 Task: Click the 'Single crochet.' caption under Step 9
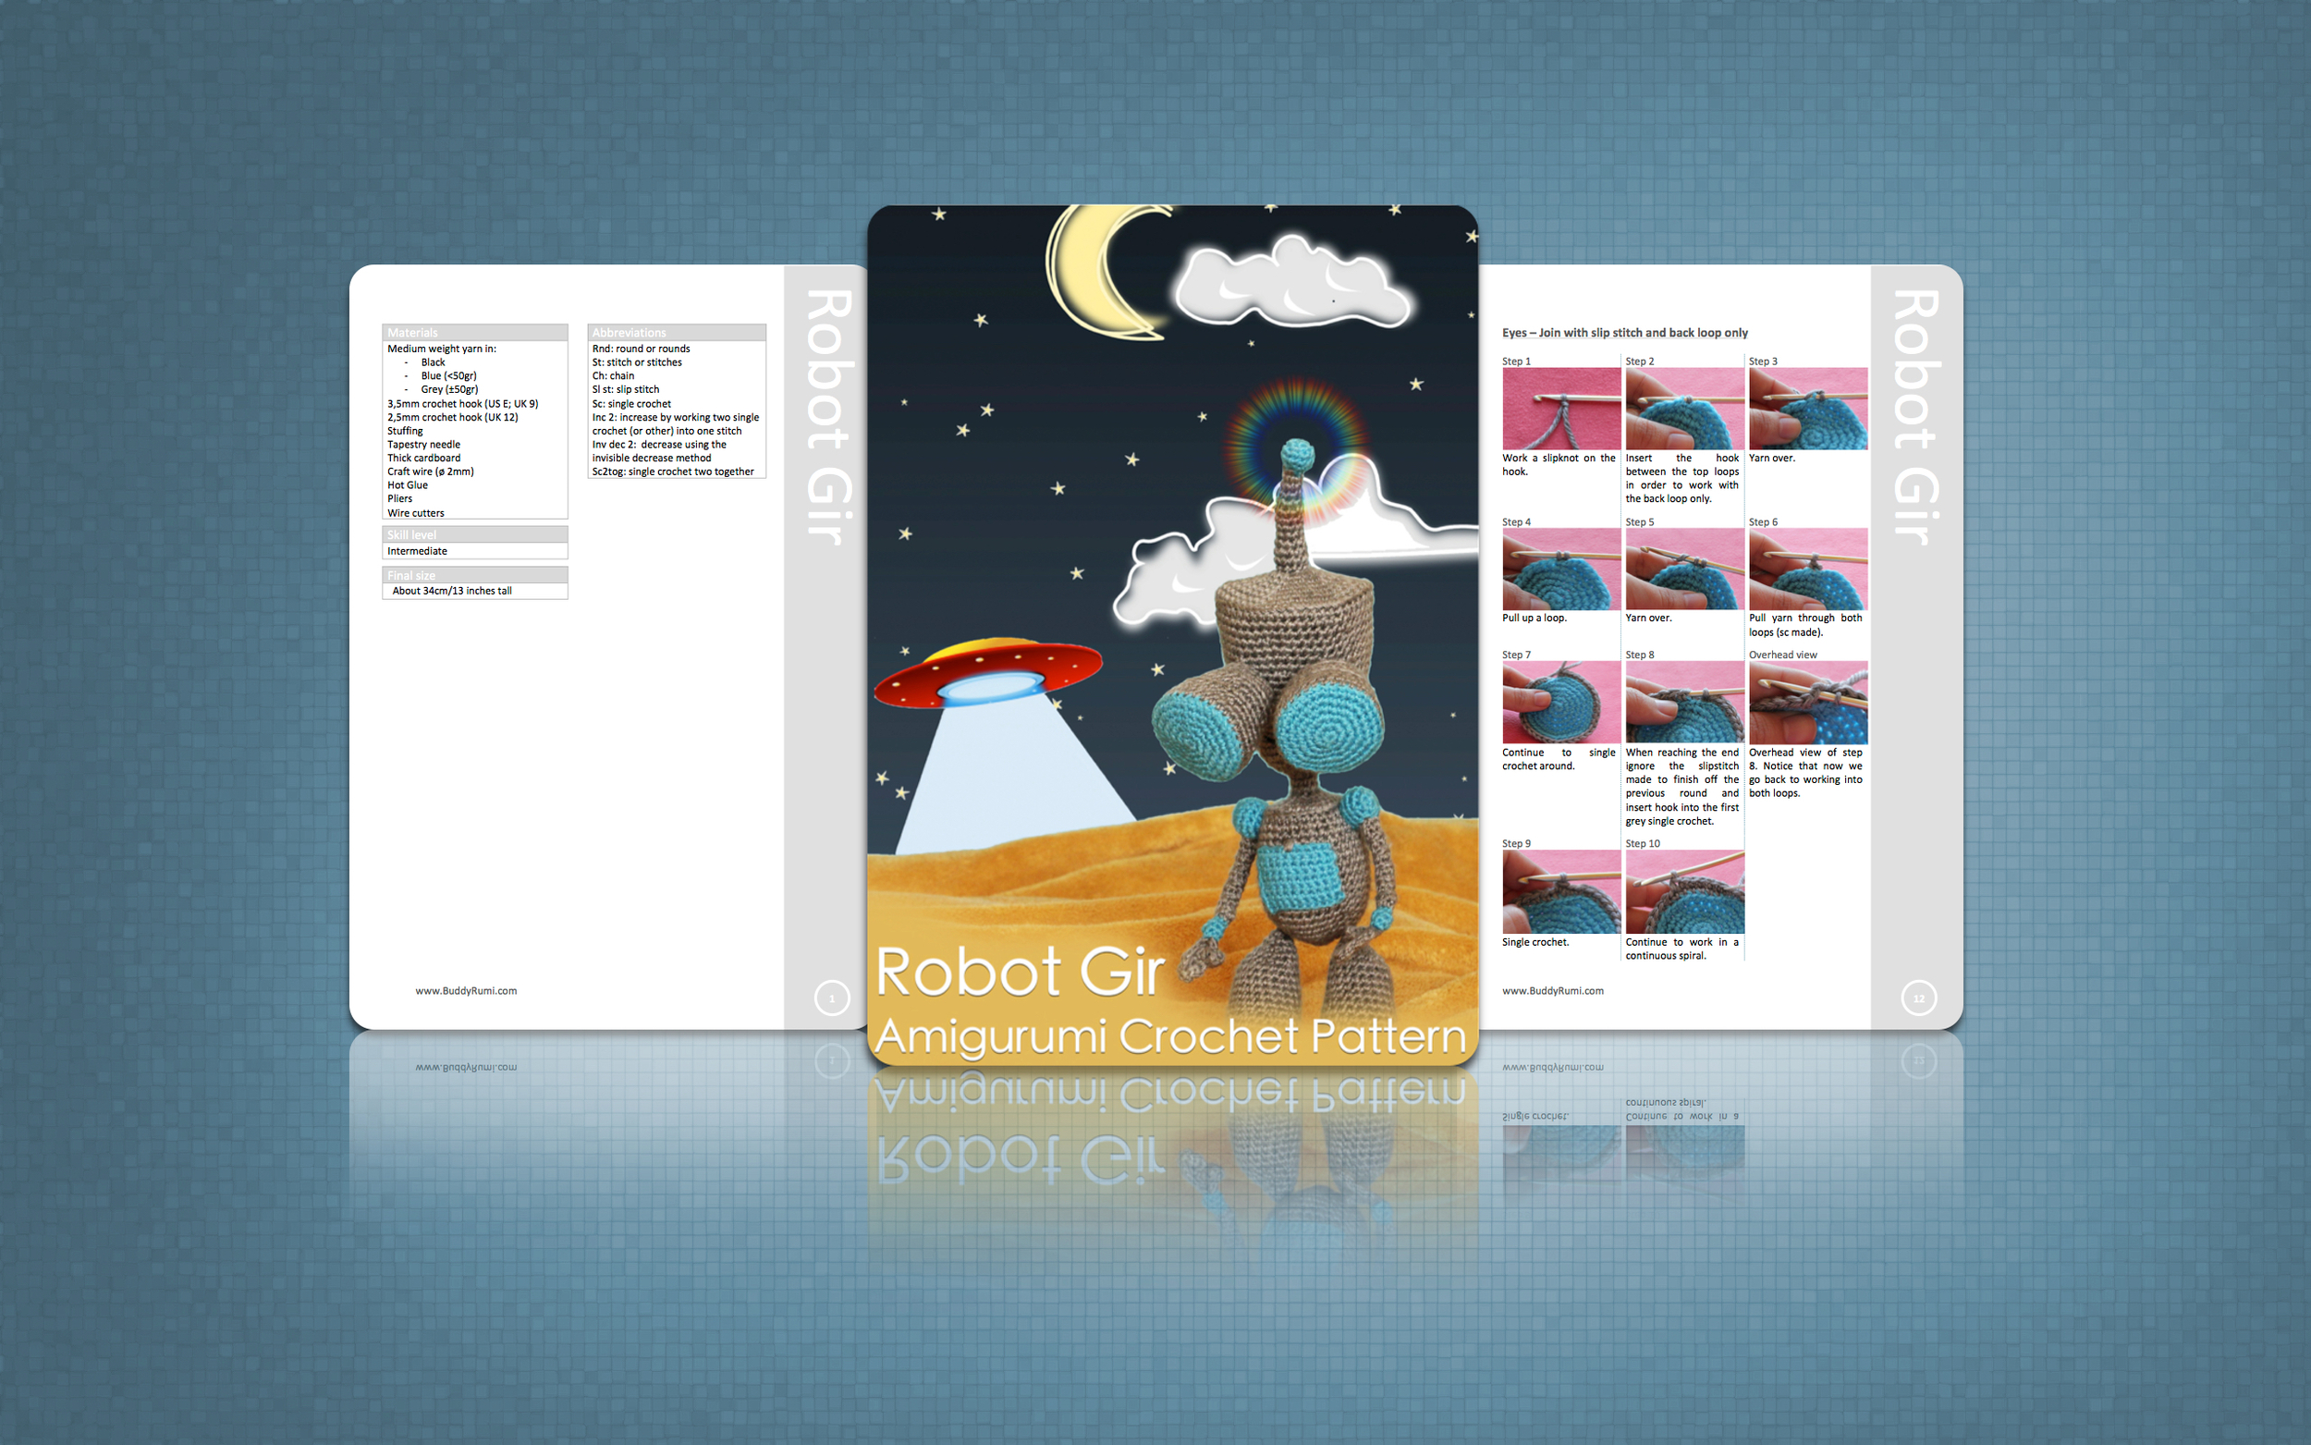pyautogui.click(x=1535, y=942)
